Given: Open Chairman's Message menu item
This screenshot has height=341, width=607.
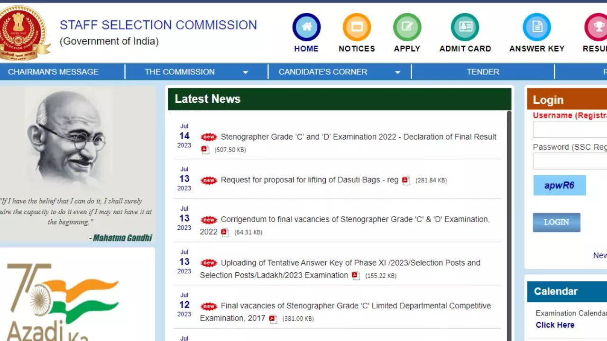Looking at the screenshot, I should tap(53, 72).
